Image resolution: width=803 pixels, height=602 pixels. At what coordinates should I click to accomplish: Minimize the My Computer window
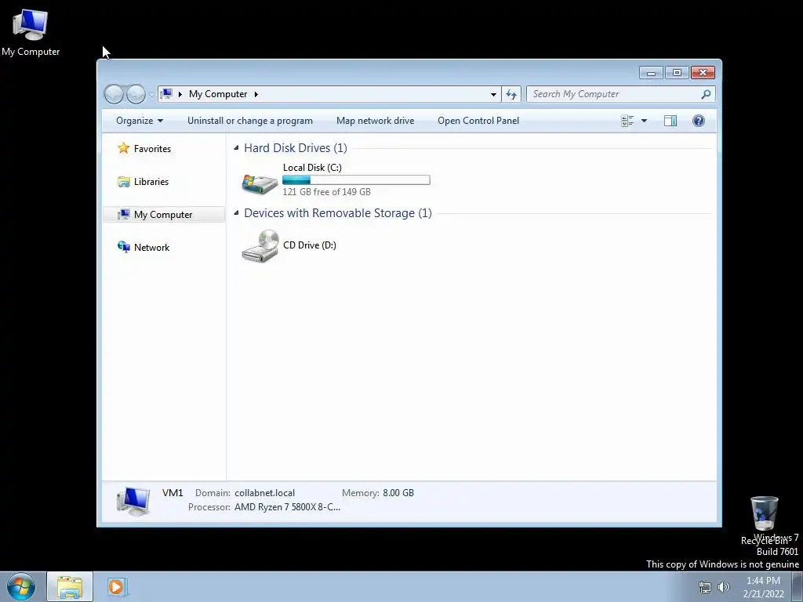click(651, 73)
